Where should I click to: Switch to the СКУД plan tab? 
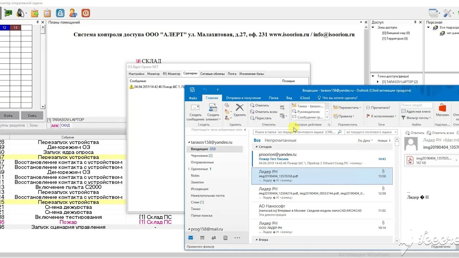[65, 125]
